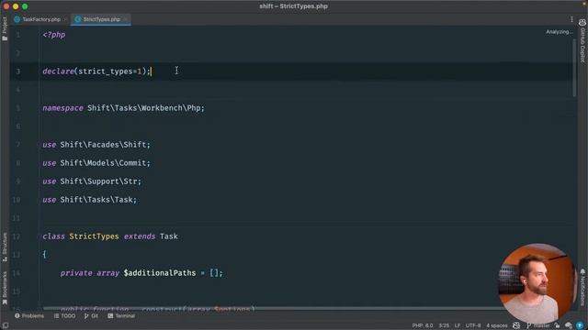
Task: Change the LF line separator
Action: 458,325
